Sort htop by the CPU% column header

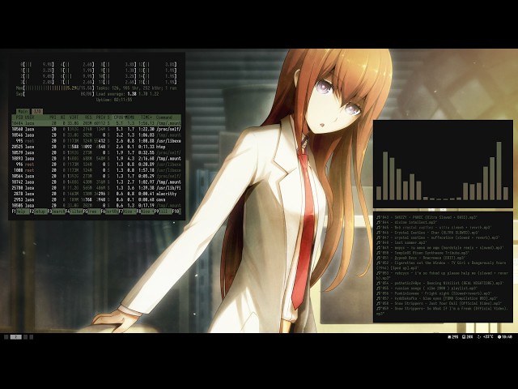119,118
